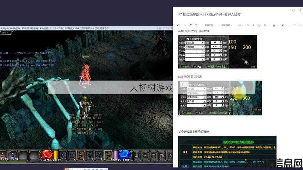This screenshot has height=170, width=303.
Task: Redo the edit in the document toolbar
Action: coord(184,25)
